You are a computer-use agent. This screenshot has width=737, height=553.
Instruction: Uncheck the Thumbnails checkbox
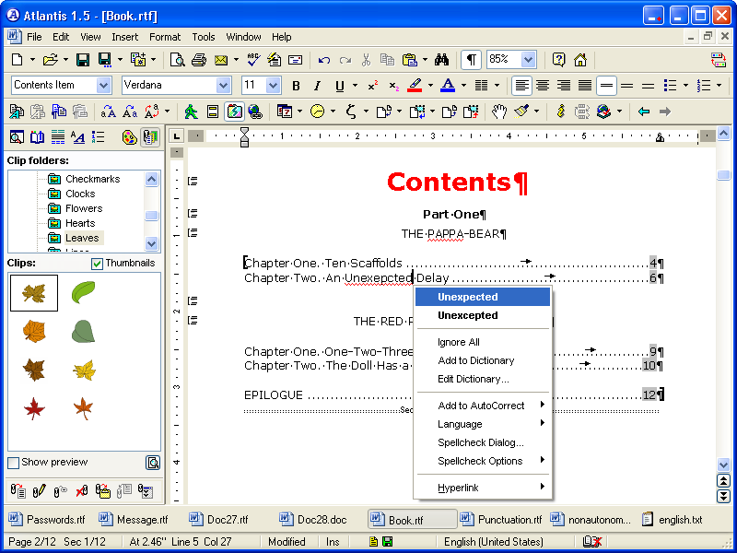pos(97,264)
